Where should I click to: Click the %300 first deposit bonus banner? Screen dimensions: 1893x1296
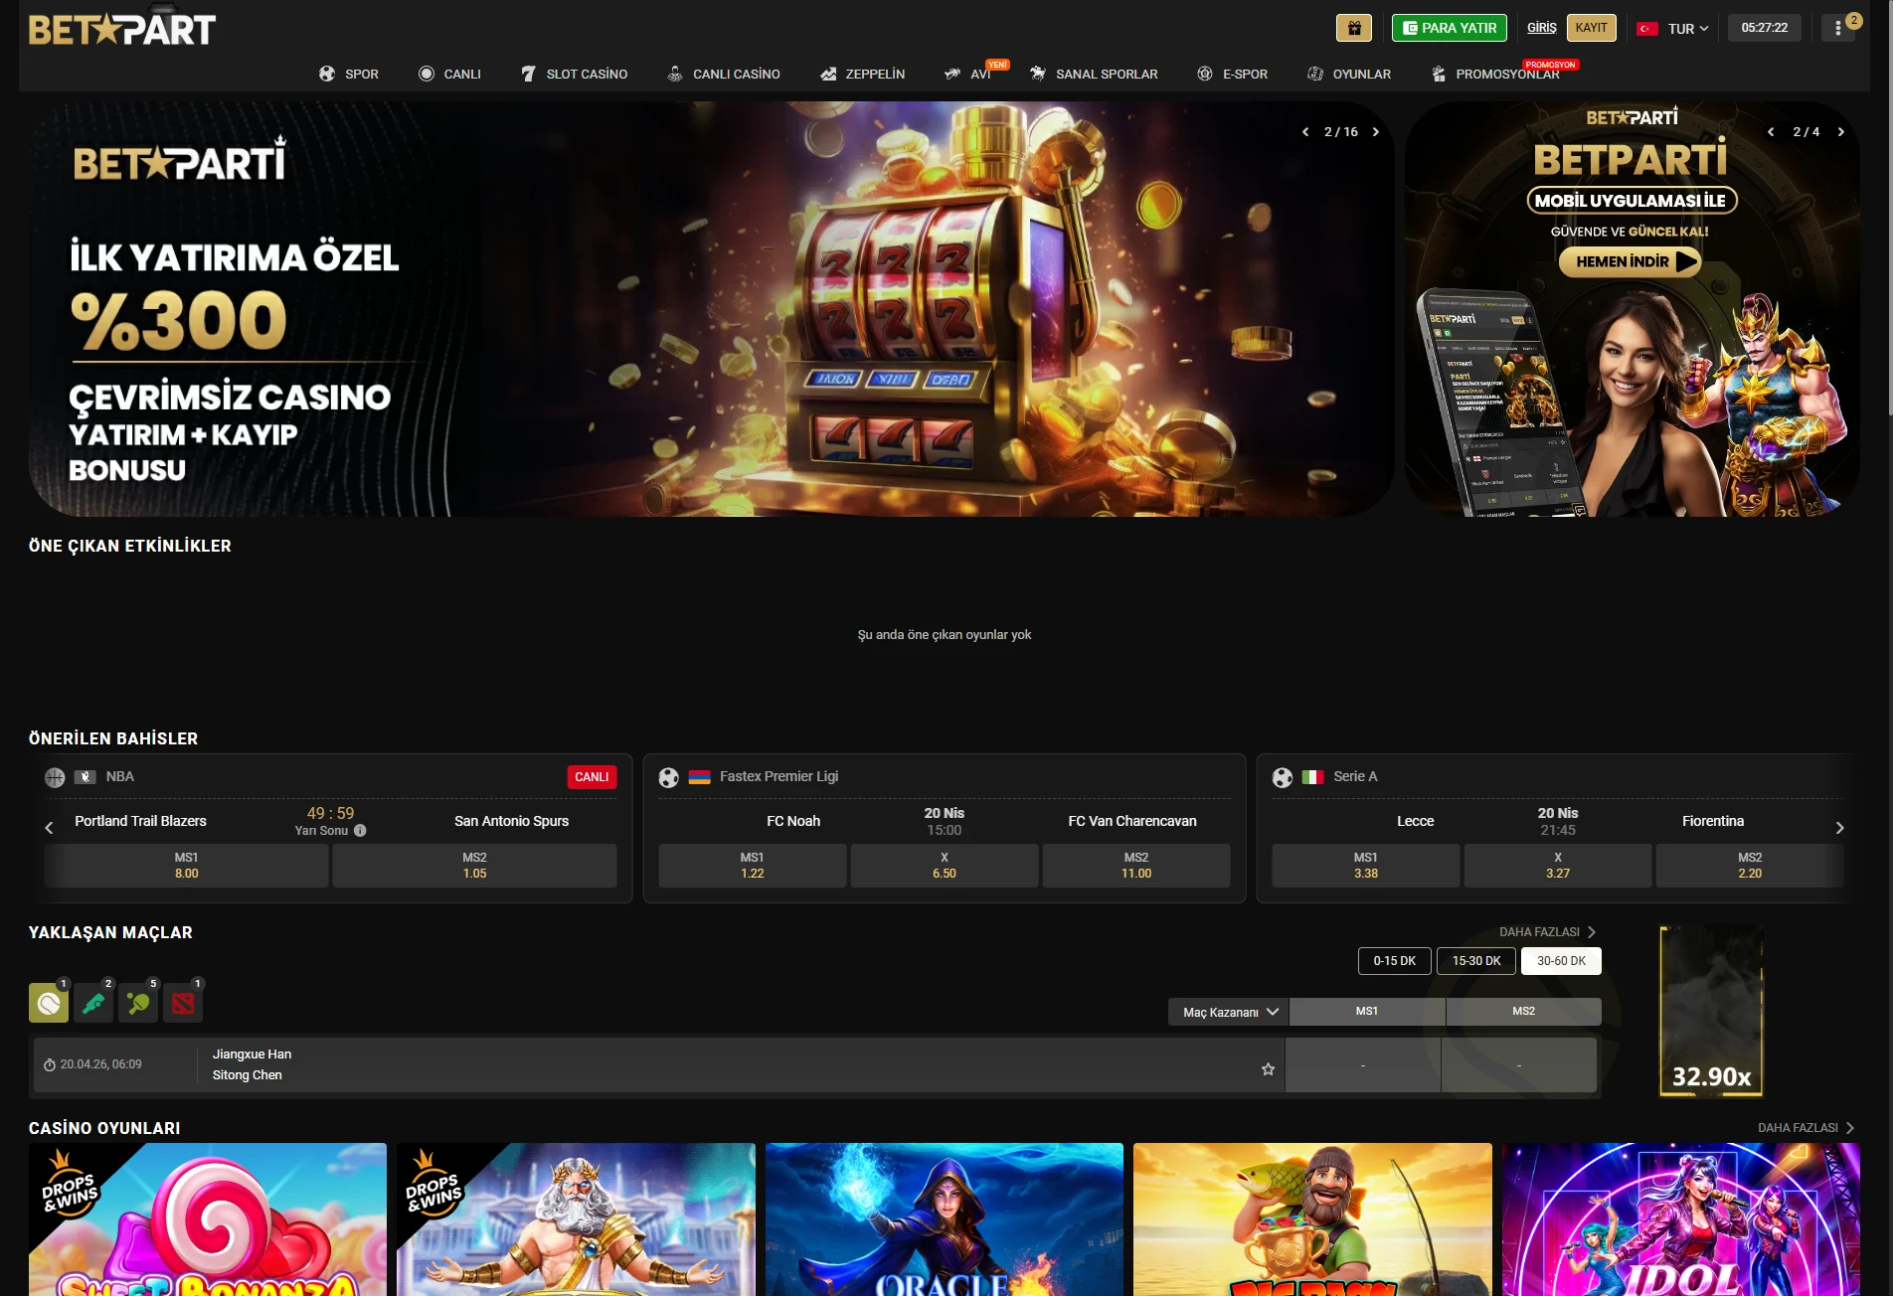711,309
